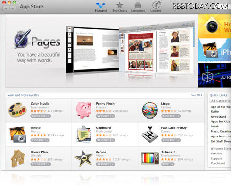Open the Apps for Kids quick link

coord(220,121)
